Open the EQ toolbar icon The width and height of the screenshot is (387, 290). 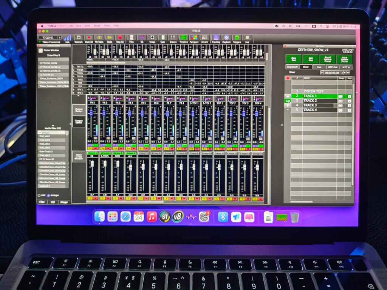tap(142, 37)
